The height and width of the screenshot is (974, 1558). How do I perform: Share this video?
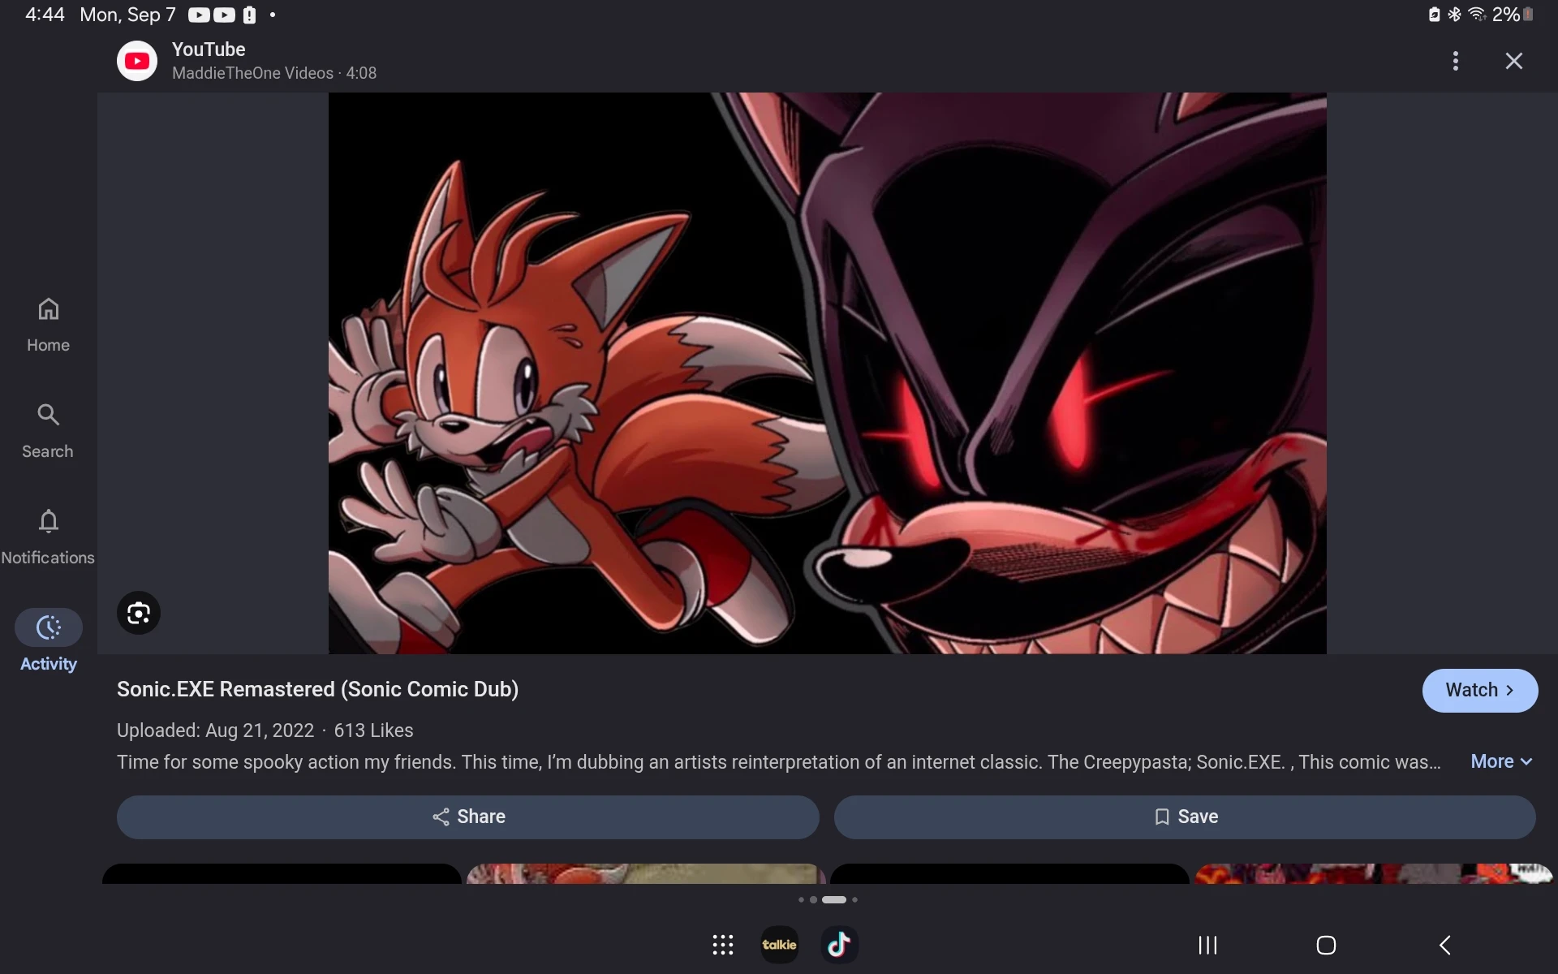click(468, 817)
